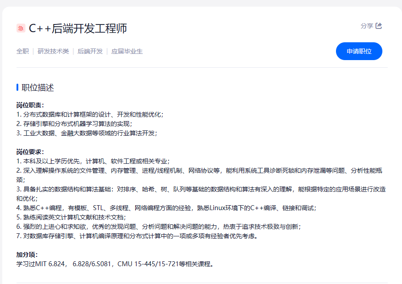The image size is (402, 284).
Task: Click the requirement 强烈的上进心和求知欲
Action: tap(159, 227)
